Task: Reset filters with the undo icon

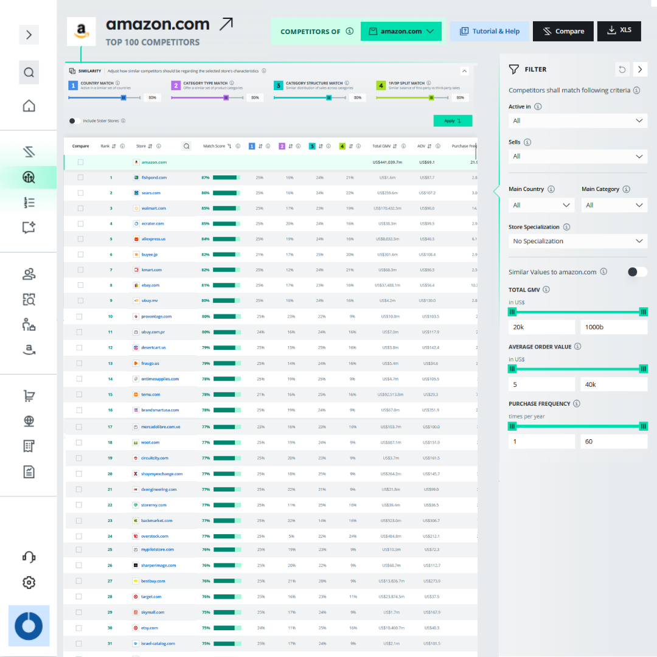Action: (622, 69)
